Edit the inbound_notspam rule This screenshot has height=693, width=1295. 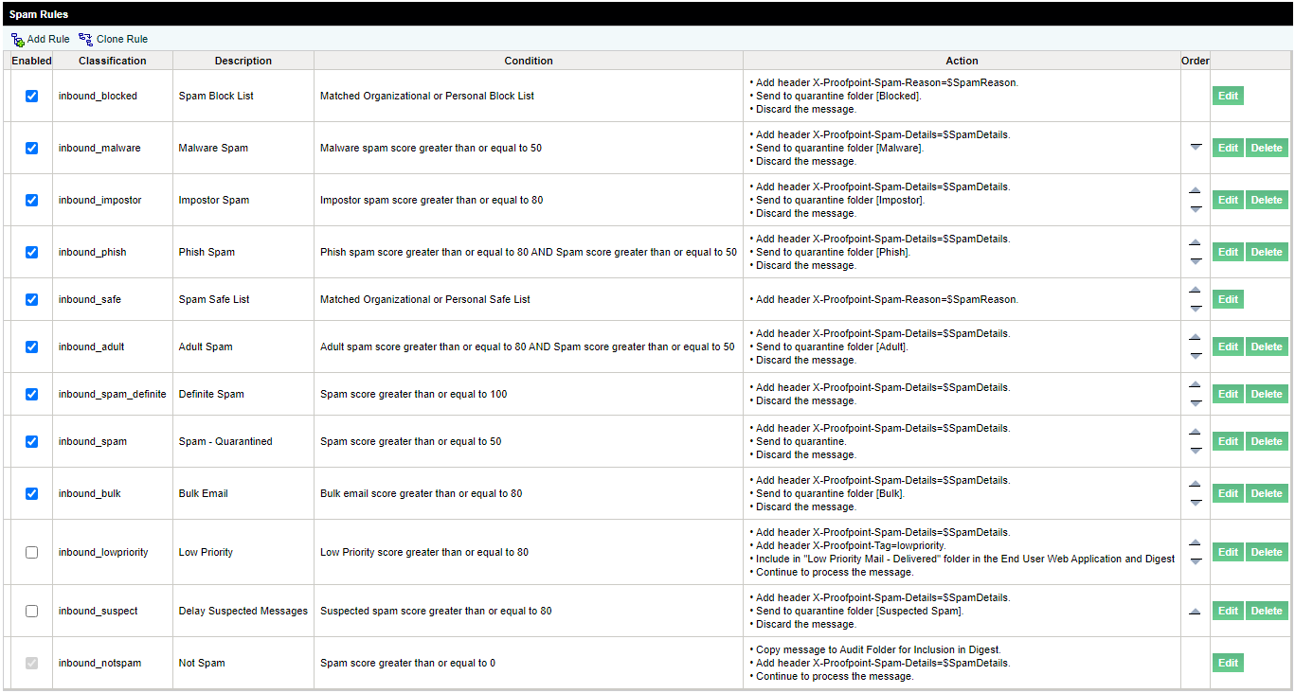point(1228,663)
